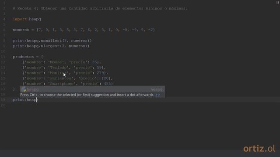280x157 pixels.
Task: Click the comment line 'Receta 4'
Action: pyautogui.click(x=100, y=8)
